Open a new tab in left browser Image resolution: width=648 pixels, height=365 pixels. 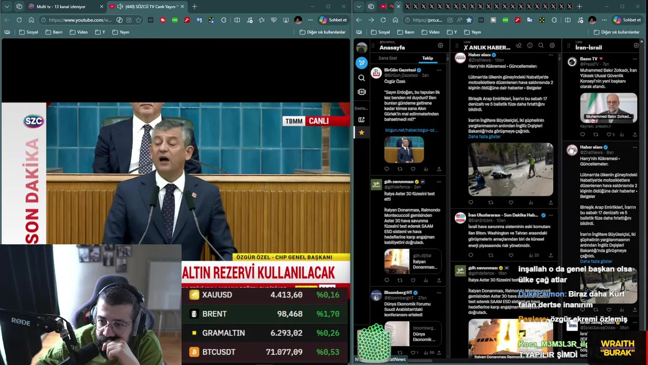[x=194, y=7]
